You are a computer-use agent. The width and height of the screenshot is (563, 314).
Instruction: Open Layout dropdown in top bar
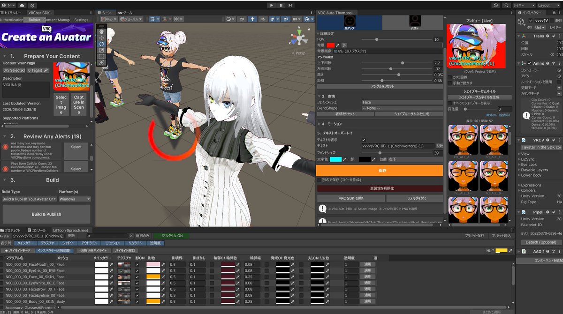548,5
